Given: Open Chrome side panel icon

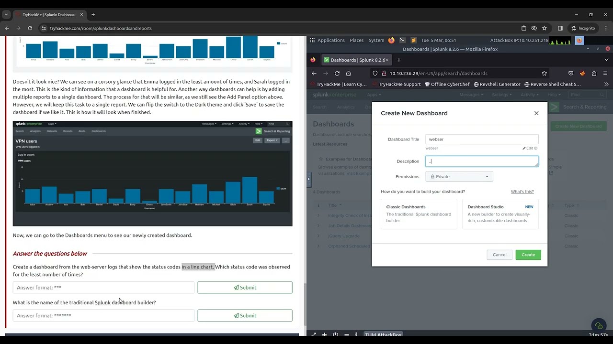Looking at the screenshot, I should pyautogui.click(x=560, y=28).
